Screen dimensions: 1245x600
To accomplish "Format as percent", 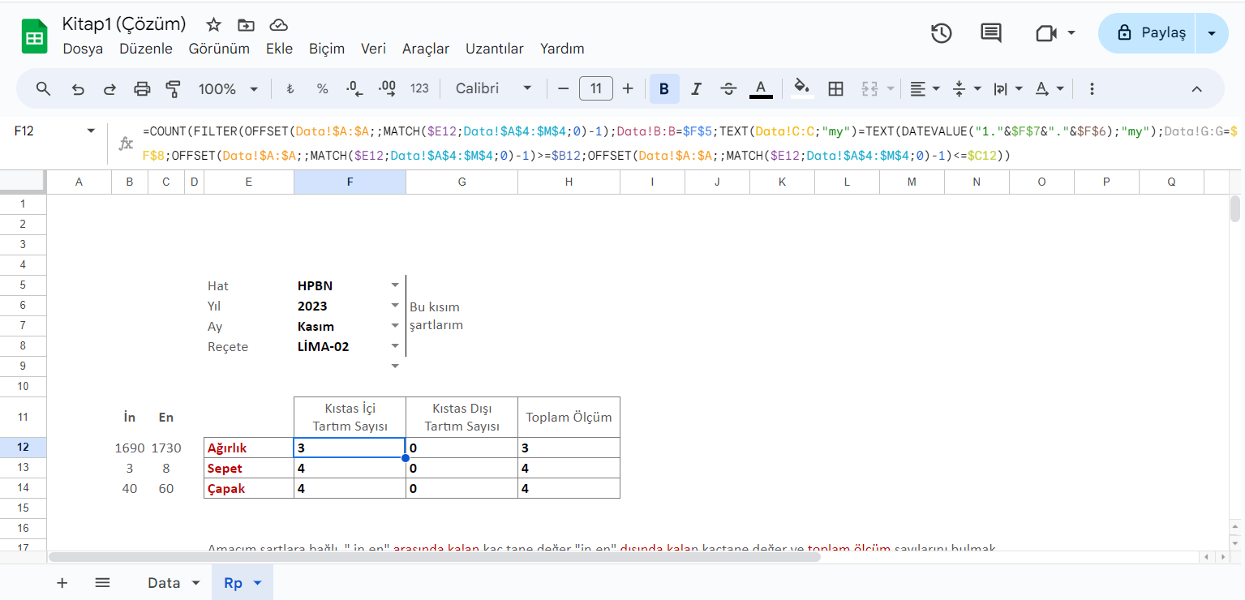I will [x=322, y=88].
